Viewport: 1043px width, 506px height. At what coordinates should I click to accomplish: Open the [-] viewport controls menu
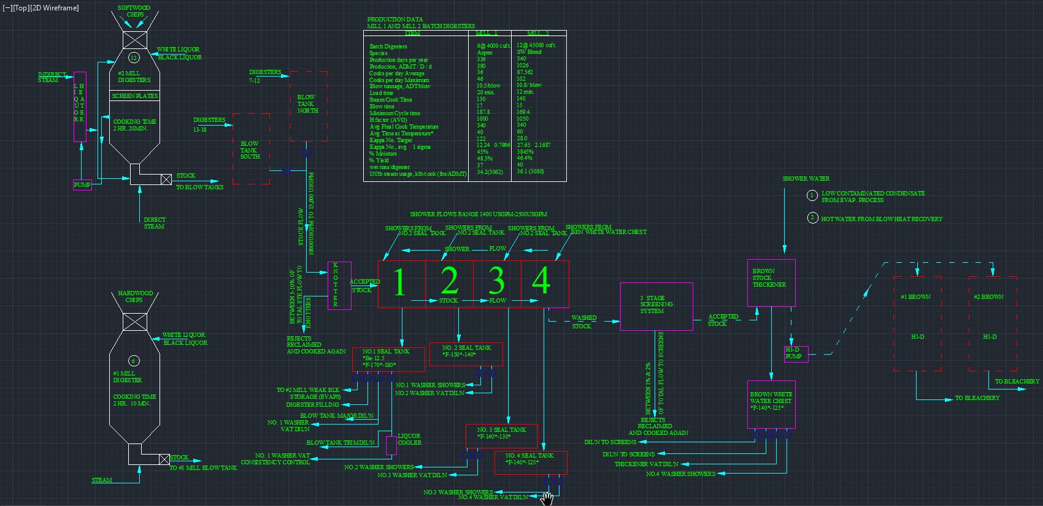pos(7,8)
